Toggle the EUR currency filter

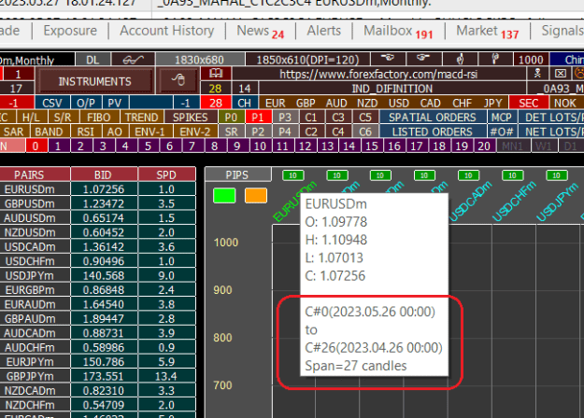click(275, 103)
